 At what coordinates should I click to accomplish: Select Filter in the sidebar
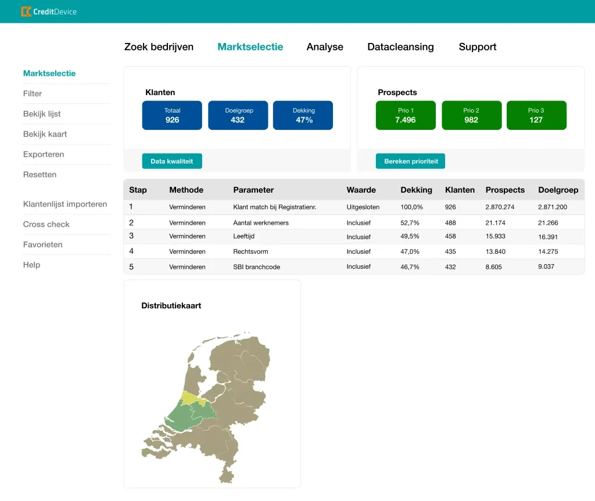coord(33,93)
